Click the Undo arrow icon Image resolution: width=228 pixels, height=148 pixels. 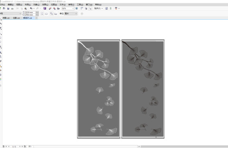point(31,9)
